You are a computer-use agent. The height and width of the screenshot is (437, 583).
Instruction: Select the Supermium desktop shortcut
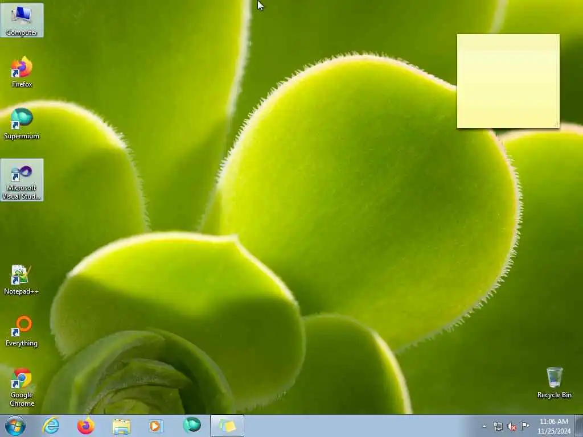(x=22, y=123)
